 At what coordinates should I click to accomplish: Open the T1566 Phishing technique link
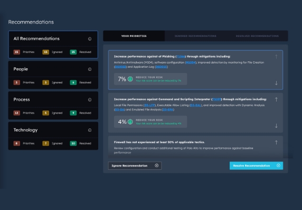pos(181,57)
